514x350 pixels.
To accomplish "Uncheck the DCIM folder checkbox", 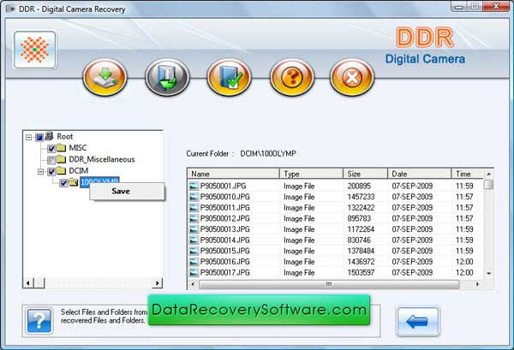I will tap(51, 171).
